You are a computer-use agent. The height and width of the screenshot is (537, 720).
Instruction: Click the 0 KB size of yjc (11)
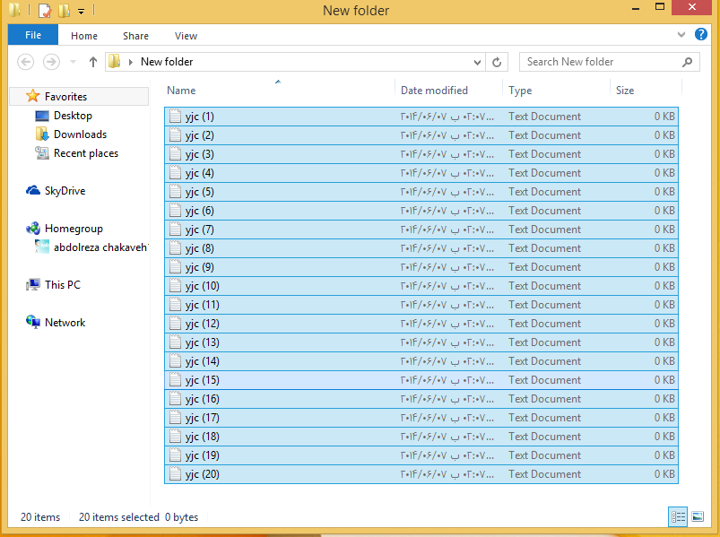pyautogui.click(x=664, y=304)
